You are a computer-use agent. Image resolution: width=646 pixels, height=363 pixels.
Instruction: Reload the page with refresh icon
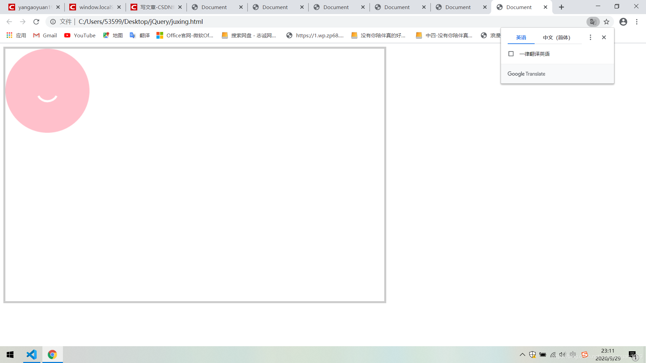tap(36, 22)
